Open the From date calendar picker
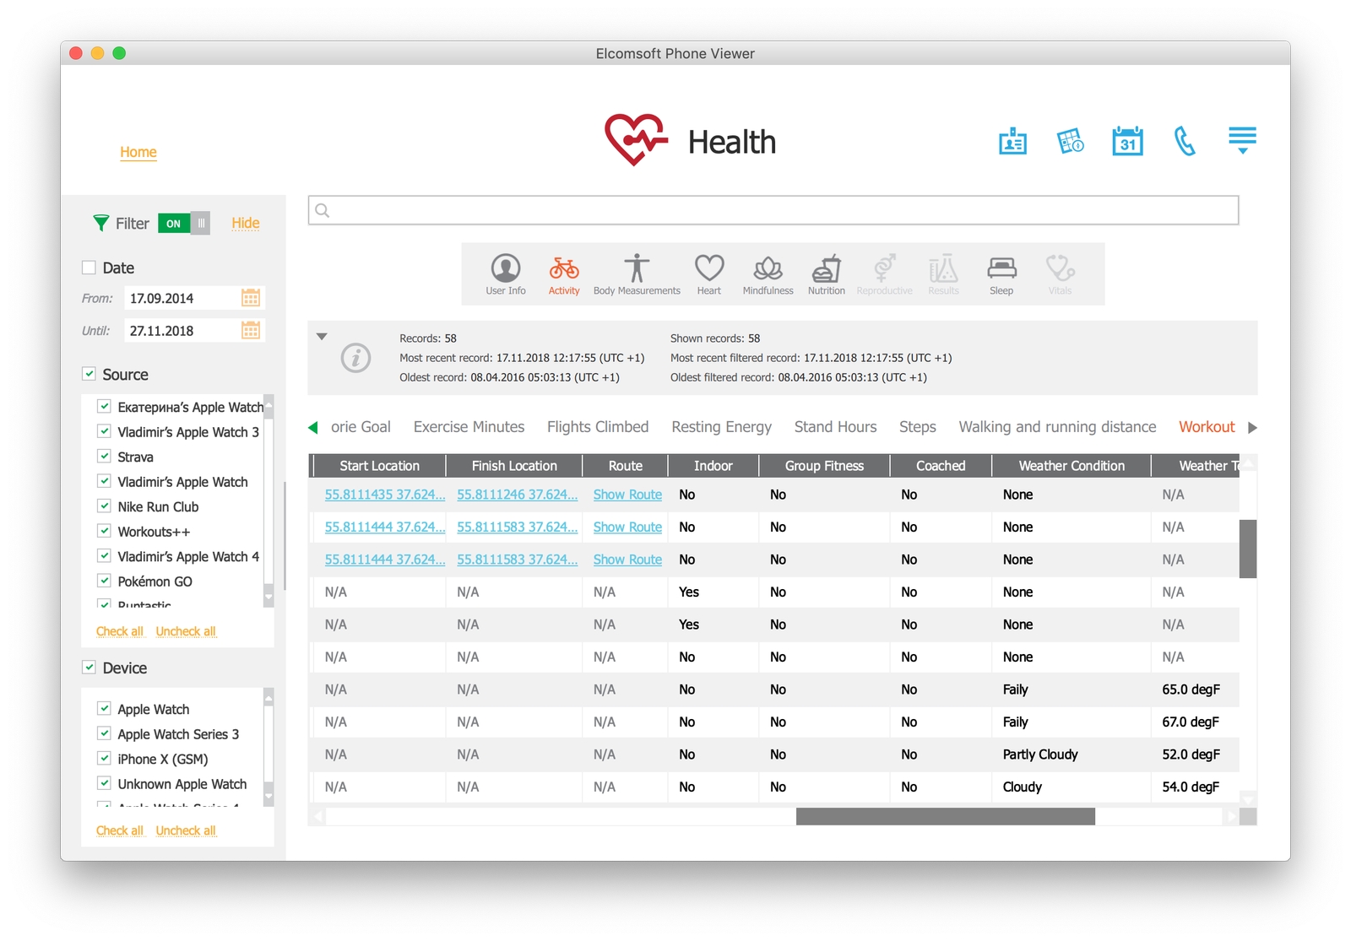This screenshot has height=941, width=1351. [251, 298]
